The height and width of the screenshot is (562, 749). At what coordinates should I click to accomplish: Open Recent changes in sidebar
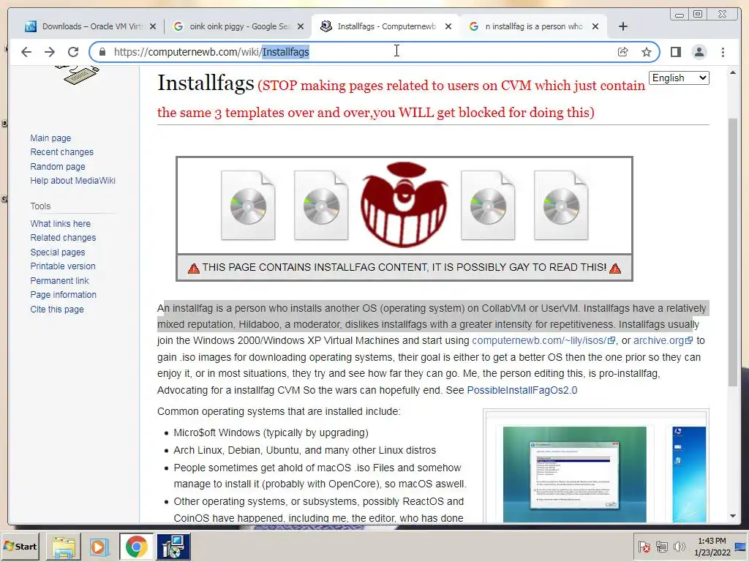click(x=61, y=152)
